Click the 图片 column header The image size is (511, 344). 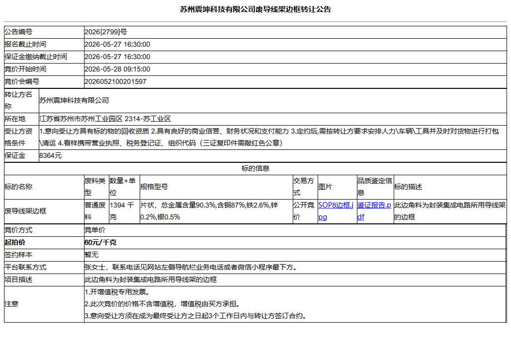pyautogui.click(x=325, y=187)
